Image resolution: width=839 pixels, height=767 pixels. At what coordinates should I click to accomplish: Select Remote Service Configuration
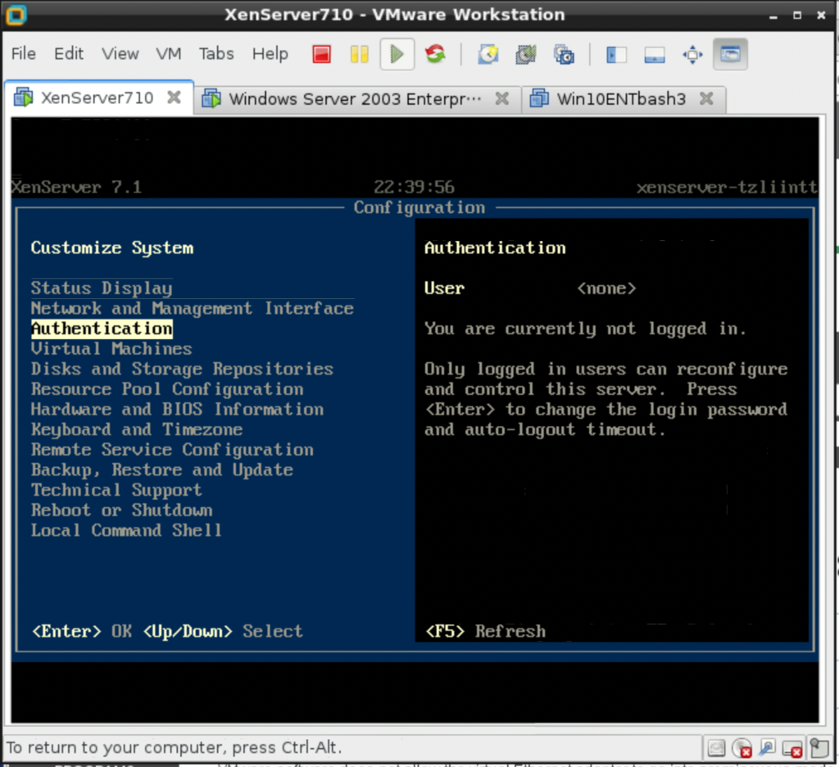point(172,450)
